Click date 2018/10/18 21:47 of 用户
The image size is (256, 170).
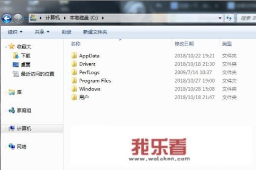194,97
